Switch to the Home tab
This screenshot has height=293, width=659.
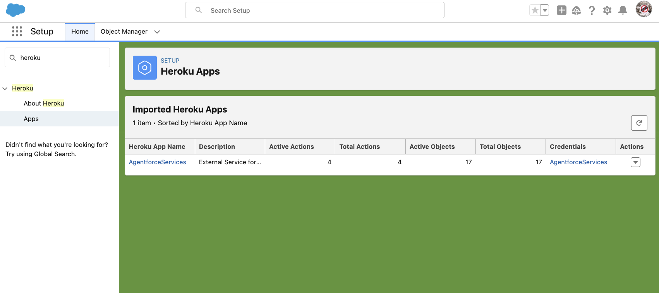[x=80, y=32]
